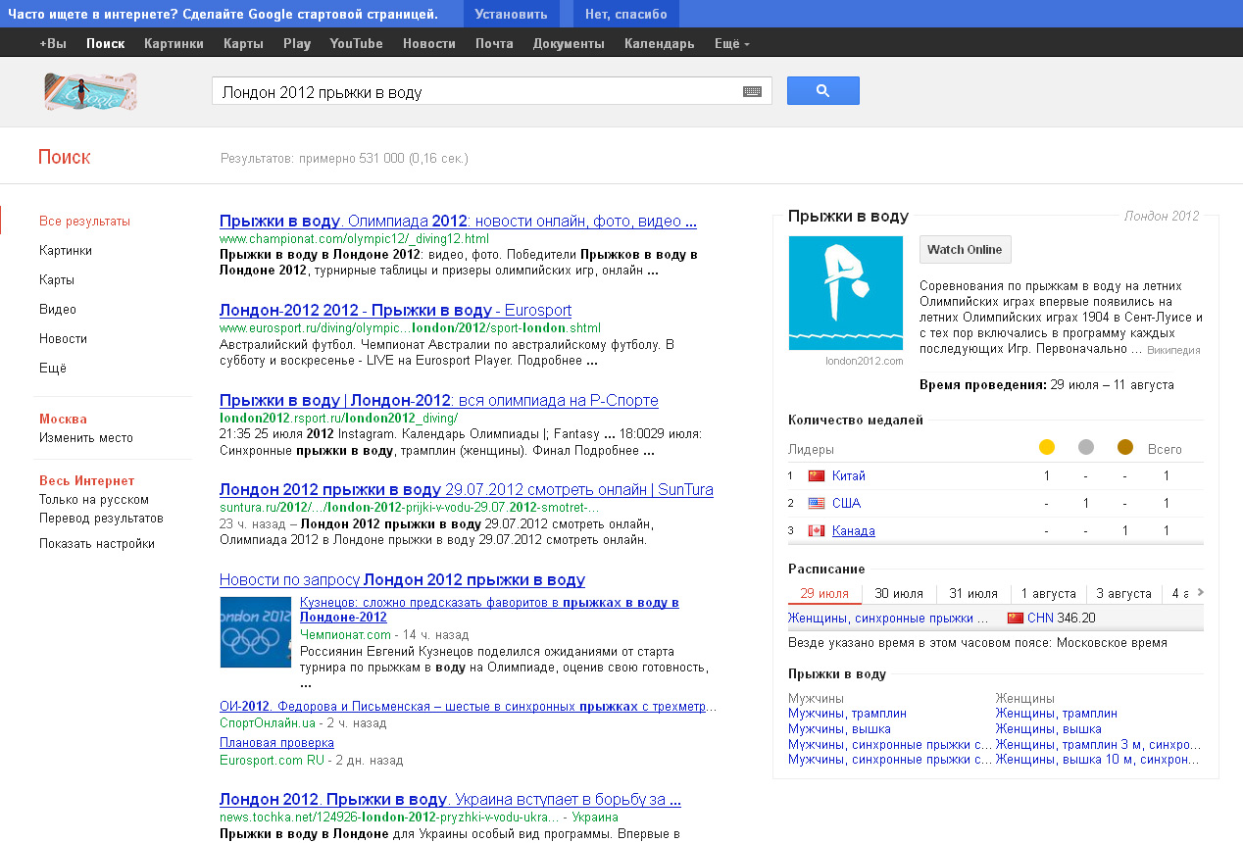Click the Google Olympic diving doodle logo
This screenshot has height=843, width=1243.
pos(90,91)
